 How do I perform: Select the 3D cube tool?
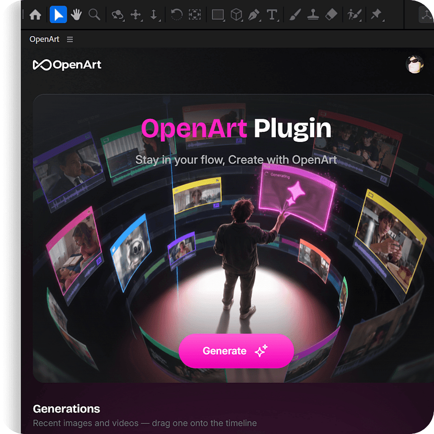(x=236, y=14)
